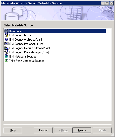Click the IBM Cognos Impromptu icon
Image resolution: width=115 pixels, height=137 pixels.
6,44
